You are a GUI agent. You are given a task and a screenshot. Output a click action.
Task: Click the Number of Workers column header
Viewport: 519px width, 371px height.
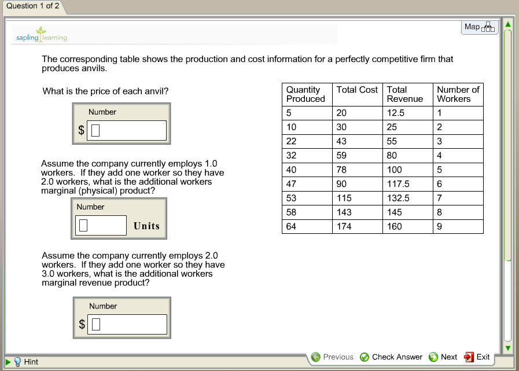pos(458,94)
